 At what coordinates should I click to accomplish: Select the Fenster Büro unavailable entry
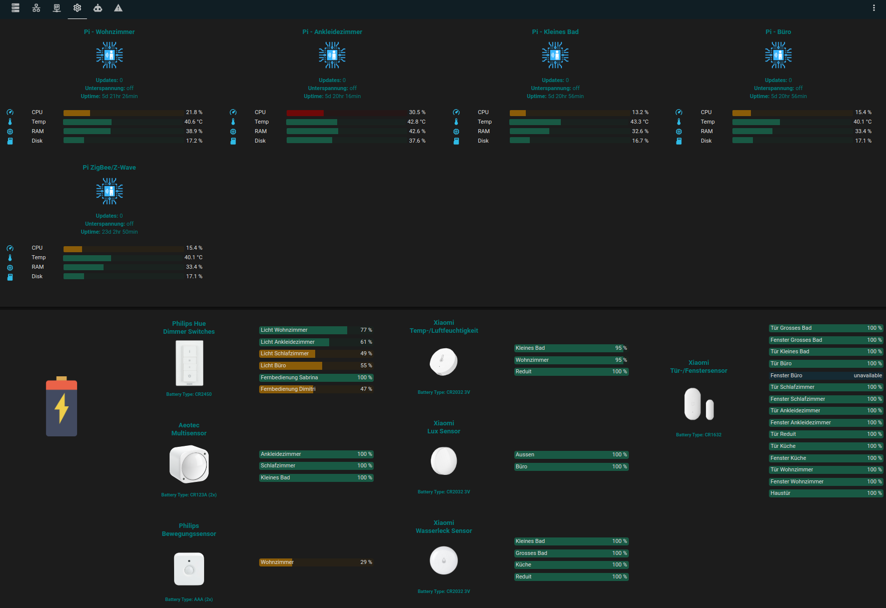coord(825,375)
